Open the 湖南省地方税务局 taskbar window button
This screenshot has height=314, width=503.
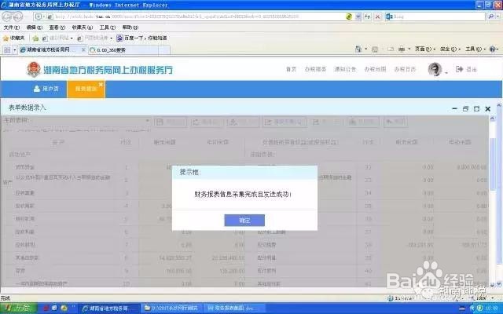pyautogui.click(x=108, y=309)
